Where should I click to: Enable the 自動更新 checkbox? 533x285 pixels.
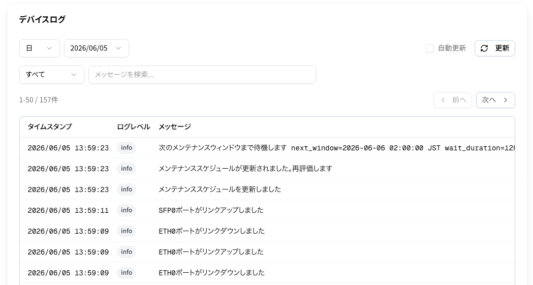click(x=430, y=48)
